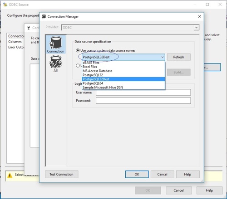Image resolution: width=227 pixels, height=199 pixels.
Task: Click the ODBC Source window icon
Action: tap(5, 5)
